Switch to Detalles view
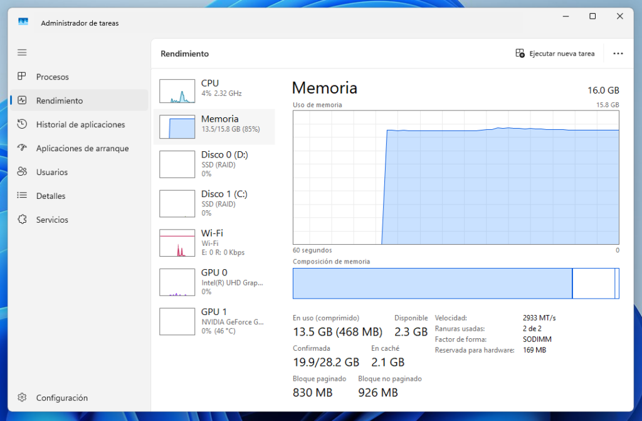Screen dimensions: 642x421 51,196
